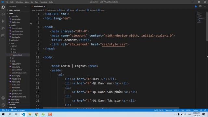
Task: Open the Run and Debug view
Action: tap(3, 28)
